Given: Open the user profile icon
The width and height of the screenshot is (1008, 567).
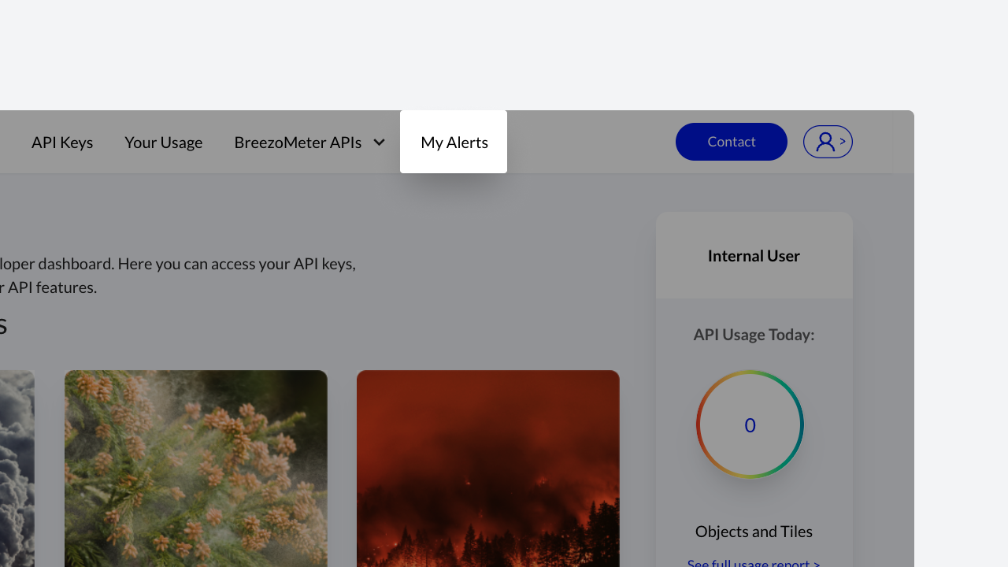Looking at the screenshot, I should point(825,142).
